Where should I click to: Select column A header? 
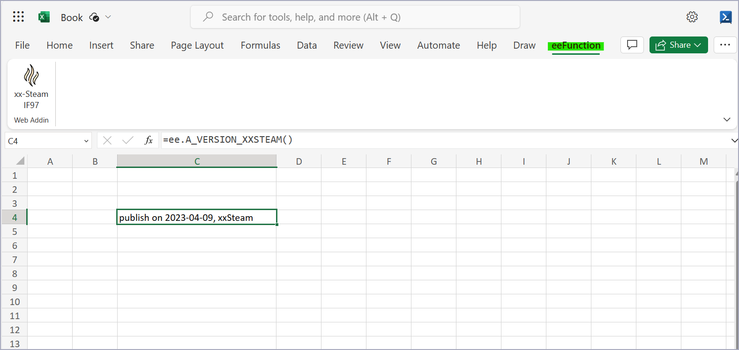50,161
